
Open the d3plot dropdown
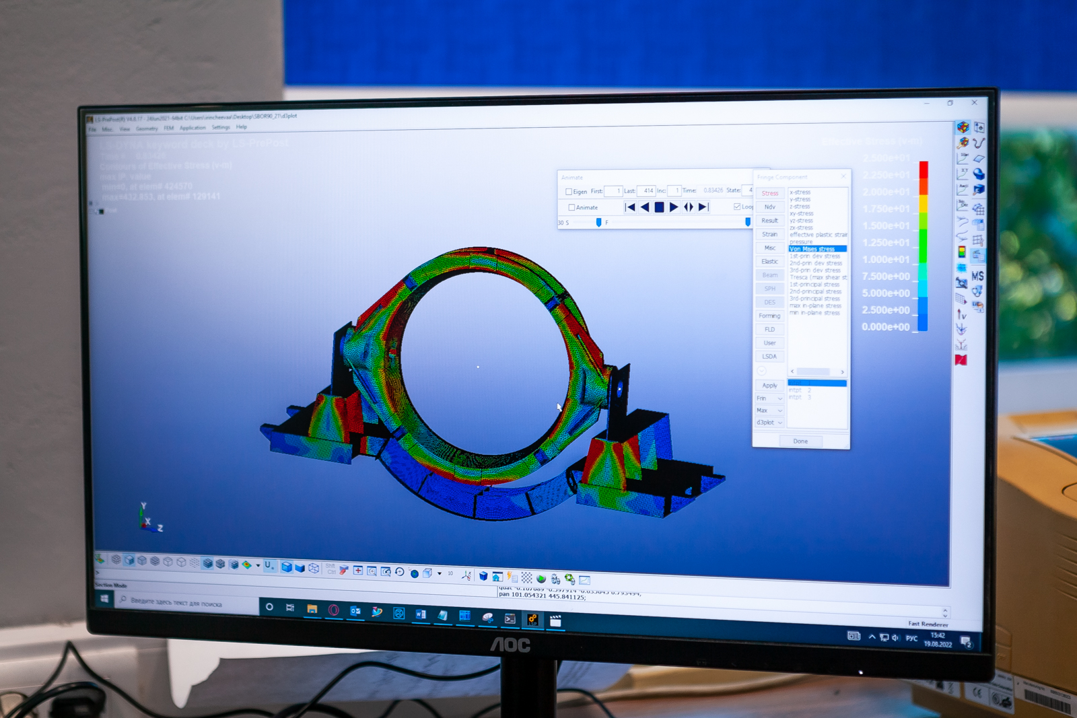point(769,423)
